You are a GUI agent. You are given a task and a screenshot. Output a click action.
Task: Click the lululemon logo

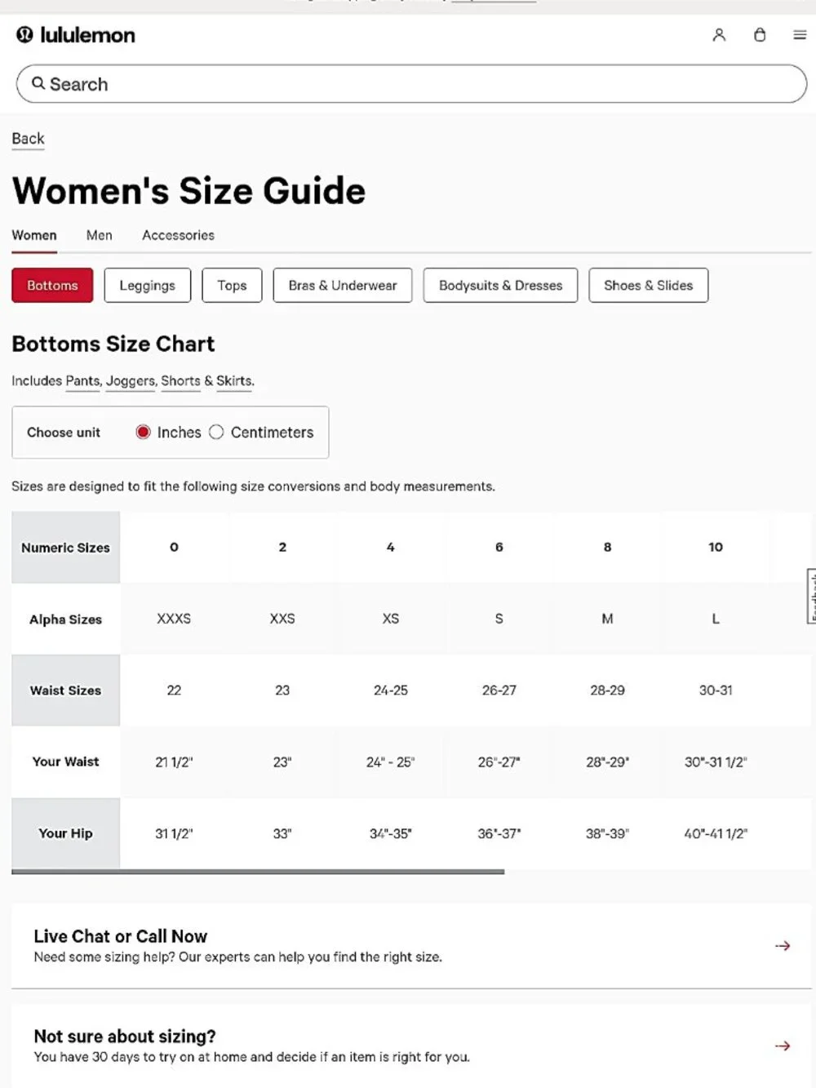75,35
